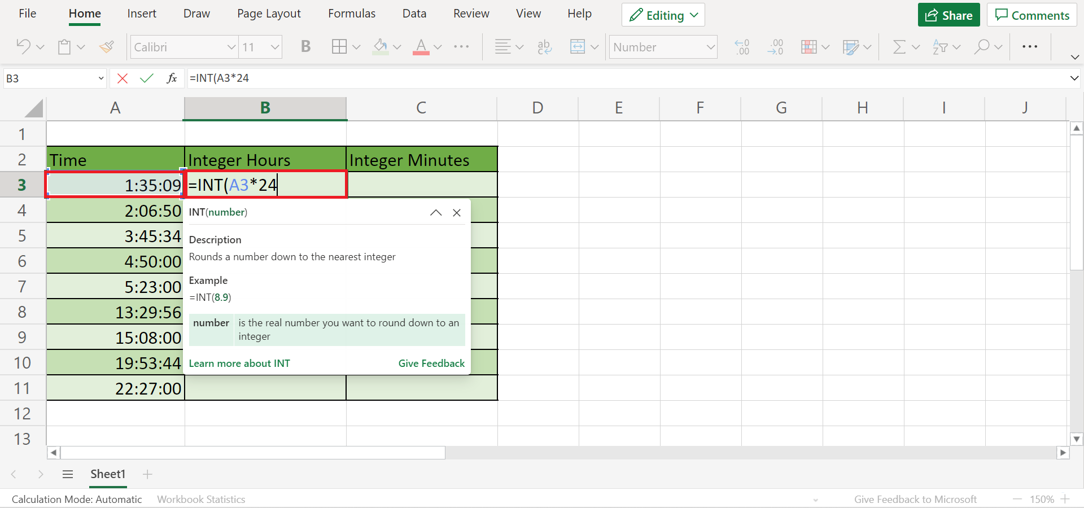The width and height of the screenshot is (1084, 508).
Task: Click the Learn more about INT link
Action: click(239, 364)
